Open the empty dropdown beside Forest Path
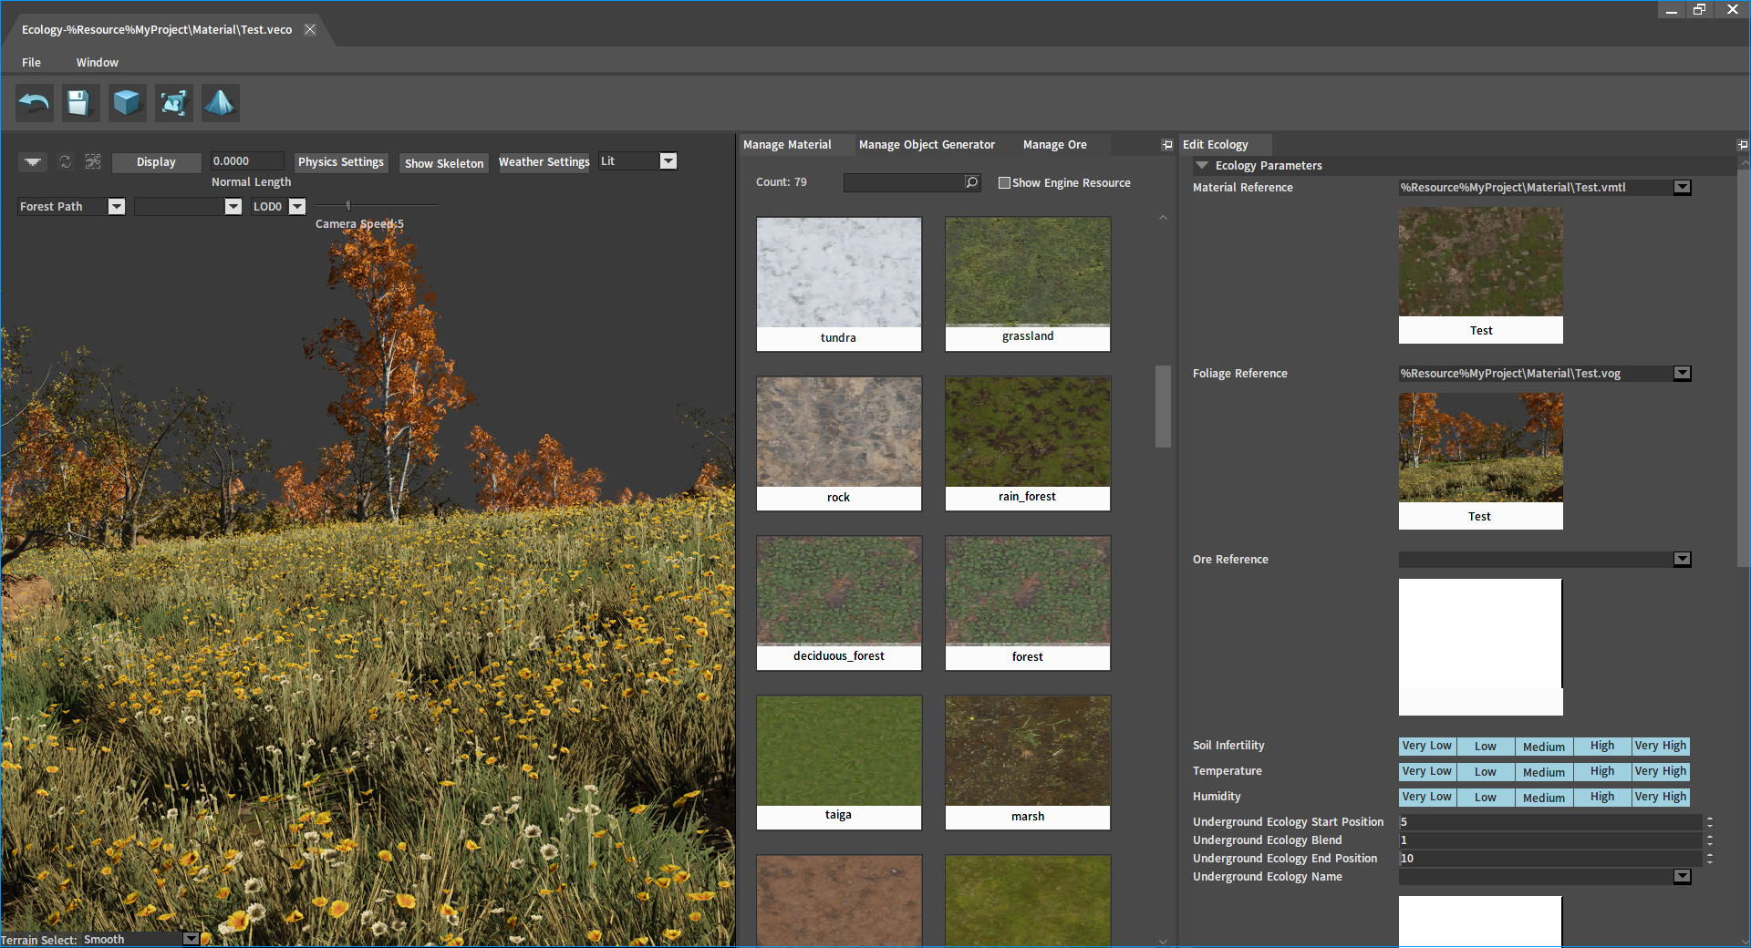This screenshot has width=1751, height=948. [x=233, y=207]
